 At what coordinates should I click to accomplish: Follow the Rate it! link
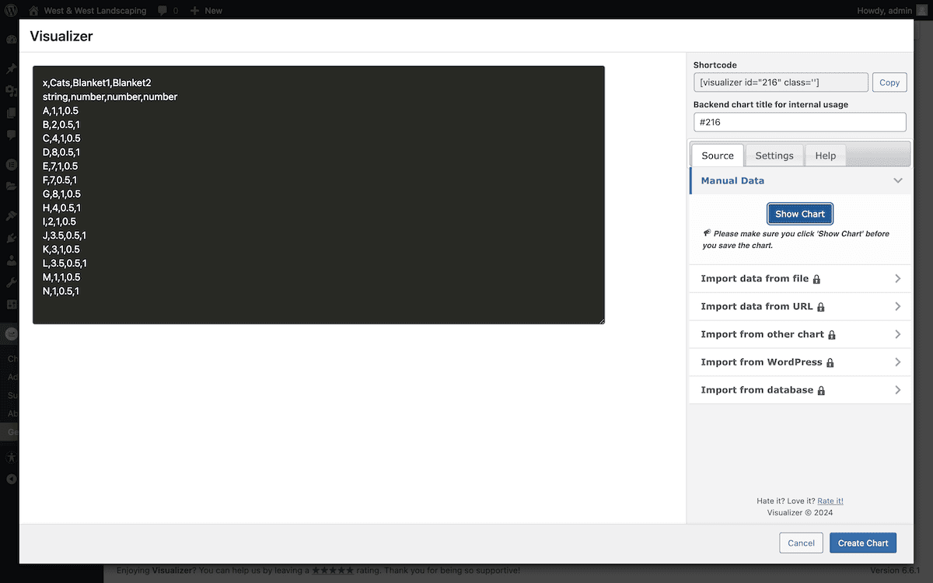pyautogui.click(x=830, y=501)
